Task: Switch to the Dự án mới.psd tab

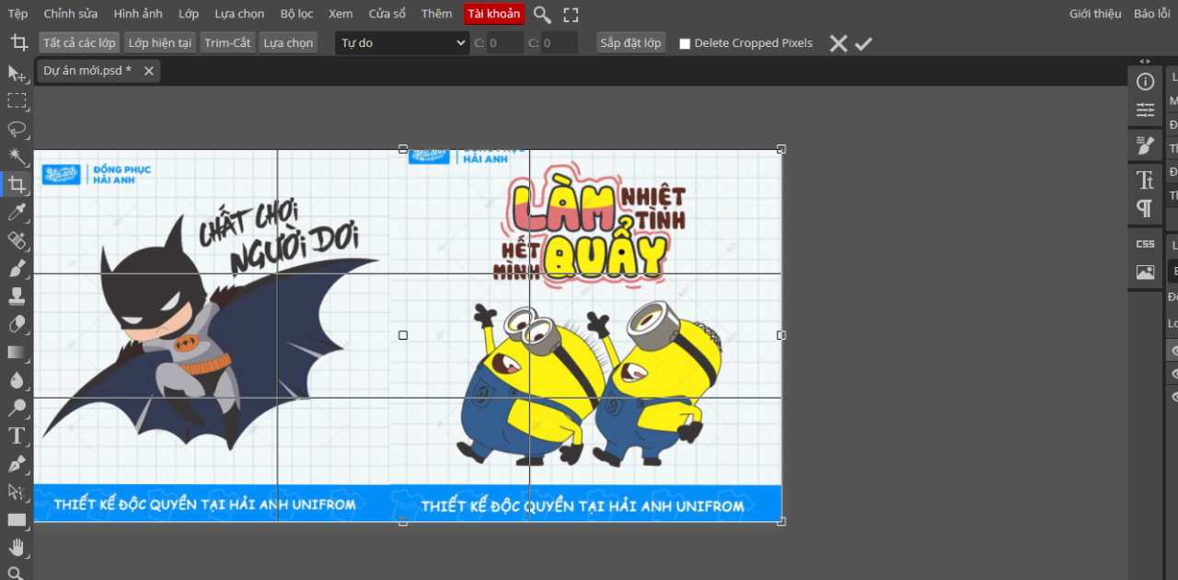Action: 87,71
